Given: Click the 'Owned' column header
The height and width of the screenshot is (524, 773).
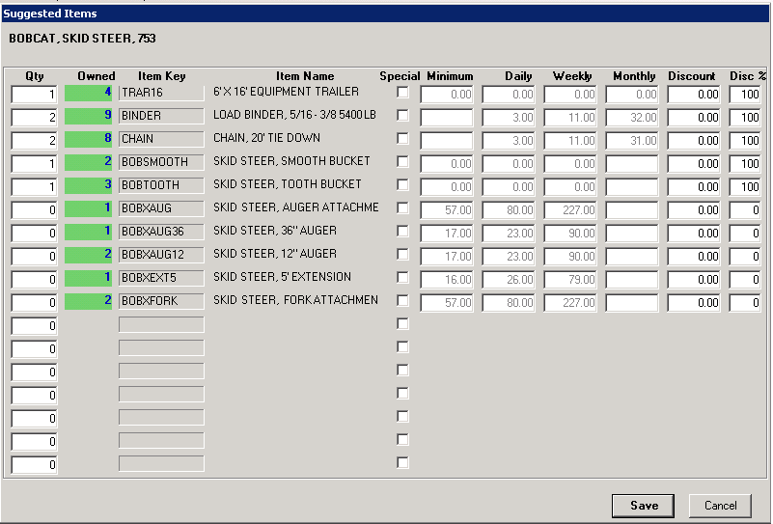Looking at the screenshot, I should point(97,76).
